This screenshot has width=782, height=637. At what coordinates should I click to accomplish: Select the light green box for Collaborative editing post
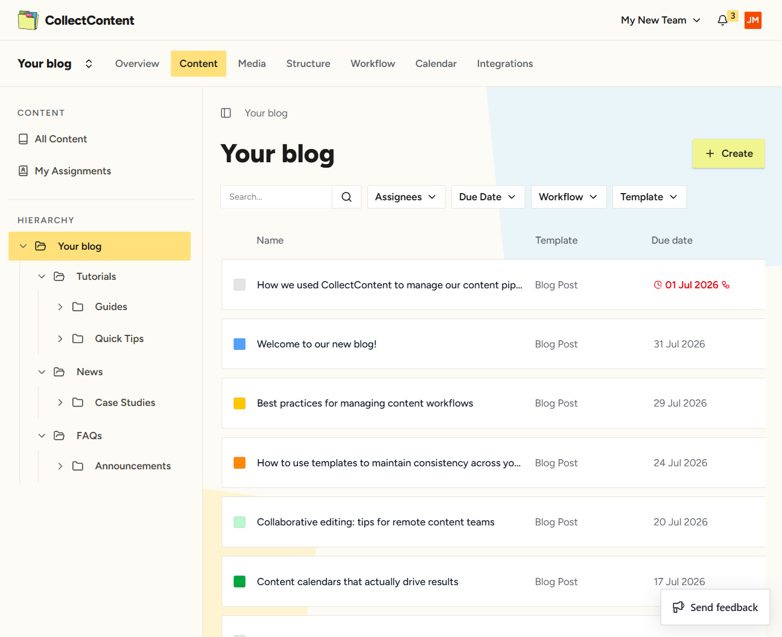(x=240, y=522)
